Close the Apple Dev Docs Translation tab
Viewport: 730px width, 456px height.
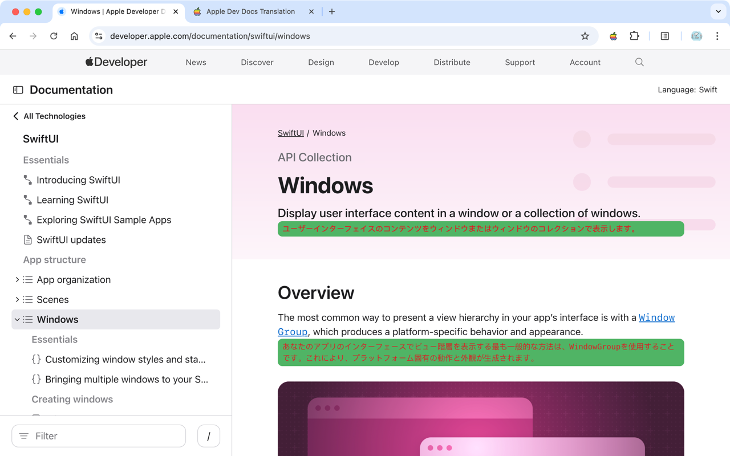[311, 11]
